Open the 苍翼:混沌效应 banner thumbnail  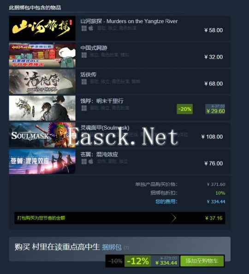[42, 161]
